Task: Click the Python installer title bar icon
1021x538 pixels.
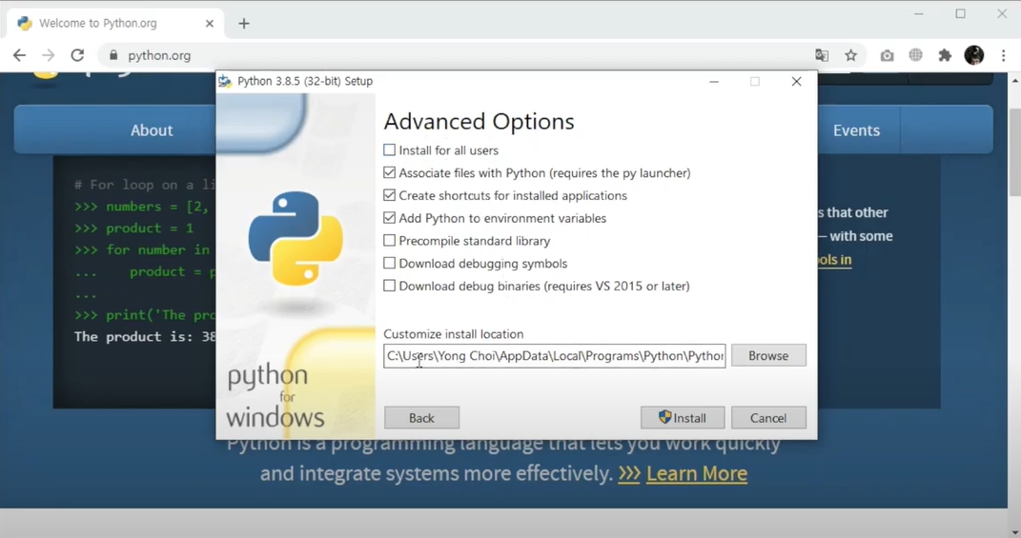Action: point(225,81)
